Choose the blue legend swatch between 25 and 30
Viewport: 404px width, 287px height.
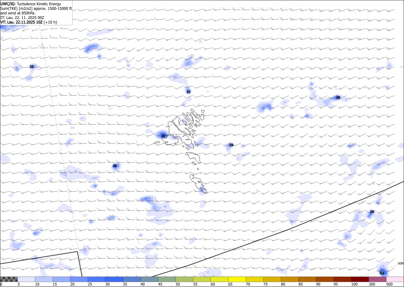coord(97,279)
